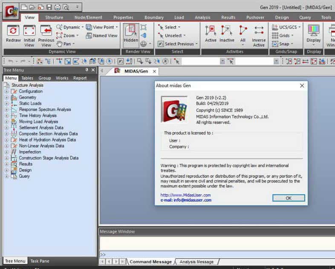
Task: Close the MIDAS/Gen document tab
Action: click(x=154, y=71)
